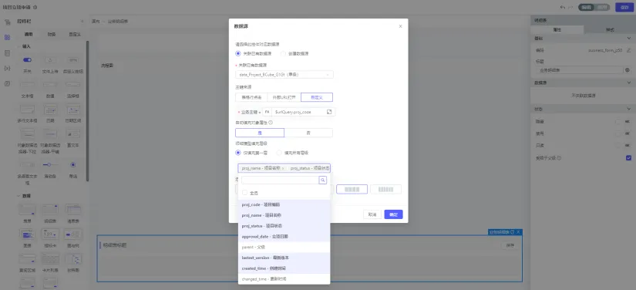
Task: Open the data_Project_BCube data source dropdown
Action: (284, 75)
